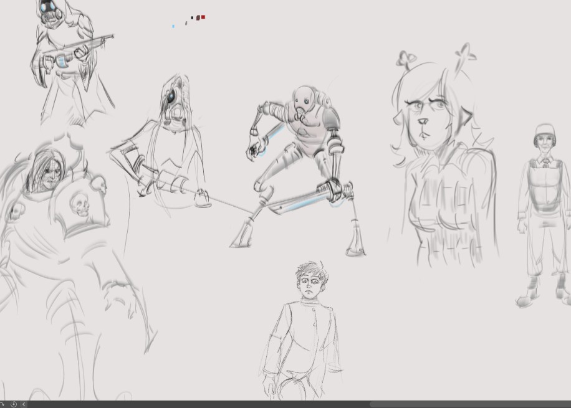
Task: Rotate canvas clockwise with curved arrow icon
Action: point(2,404)
